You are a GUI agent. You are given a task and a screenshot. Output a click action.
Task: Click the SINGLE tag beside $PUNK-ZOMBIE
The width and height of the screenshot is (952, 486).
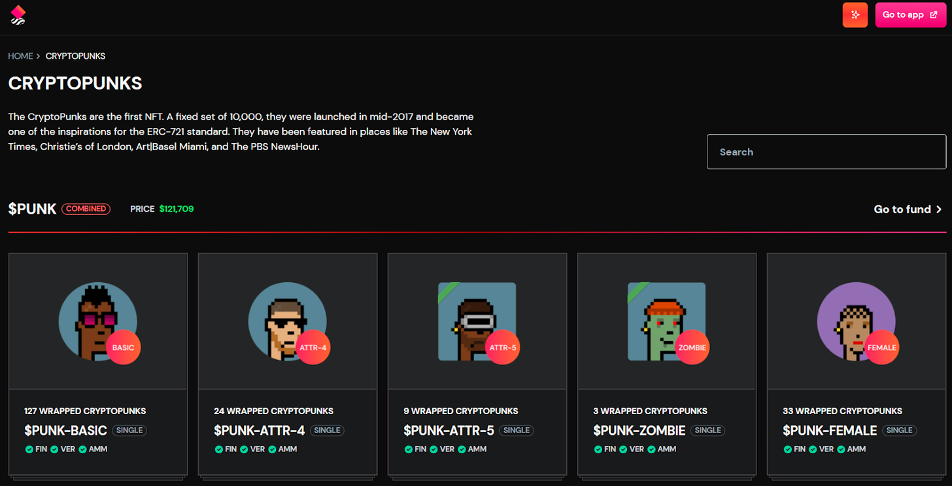tap(708, 430)
